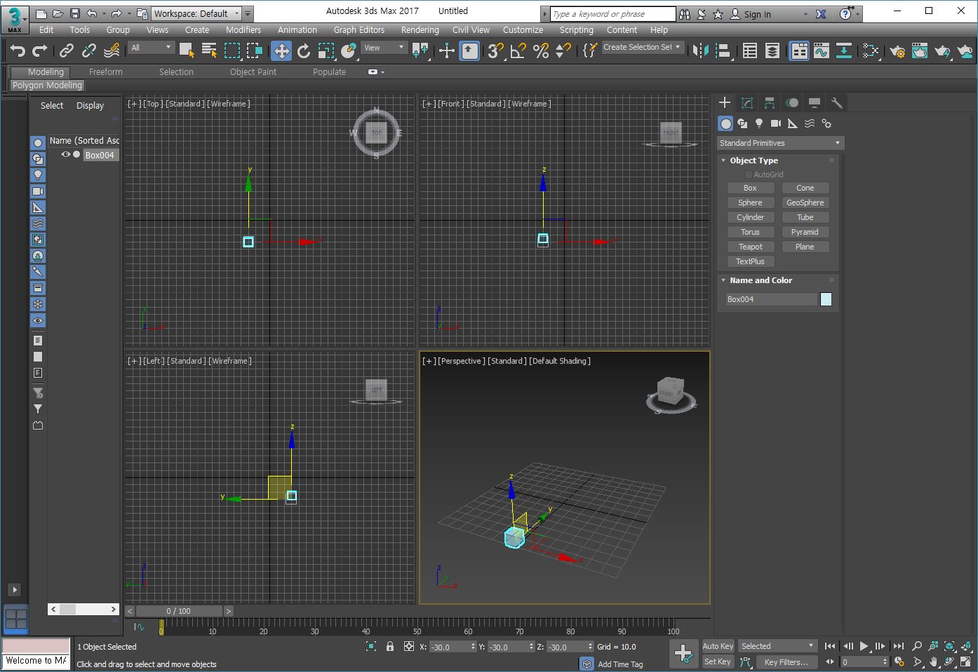Screen dimensions: 978x672
Task: Open the Select by Name dialog
Action: [209, 50]
